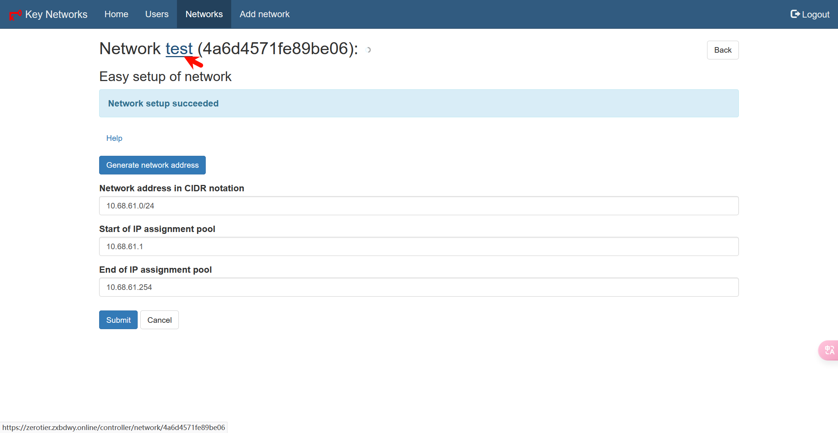Viewport: 838px width, 433px height.
Task: Click the Logout text link
Action: tap(816, 15)
